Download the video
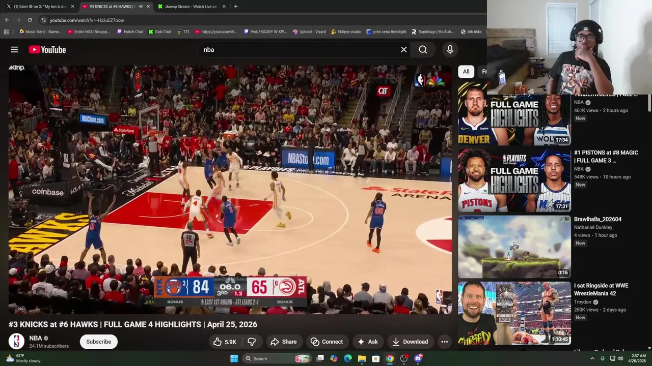Viewport: 652px width, 366px height. (410, 342)
